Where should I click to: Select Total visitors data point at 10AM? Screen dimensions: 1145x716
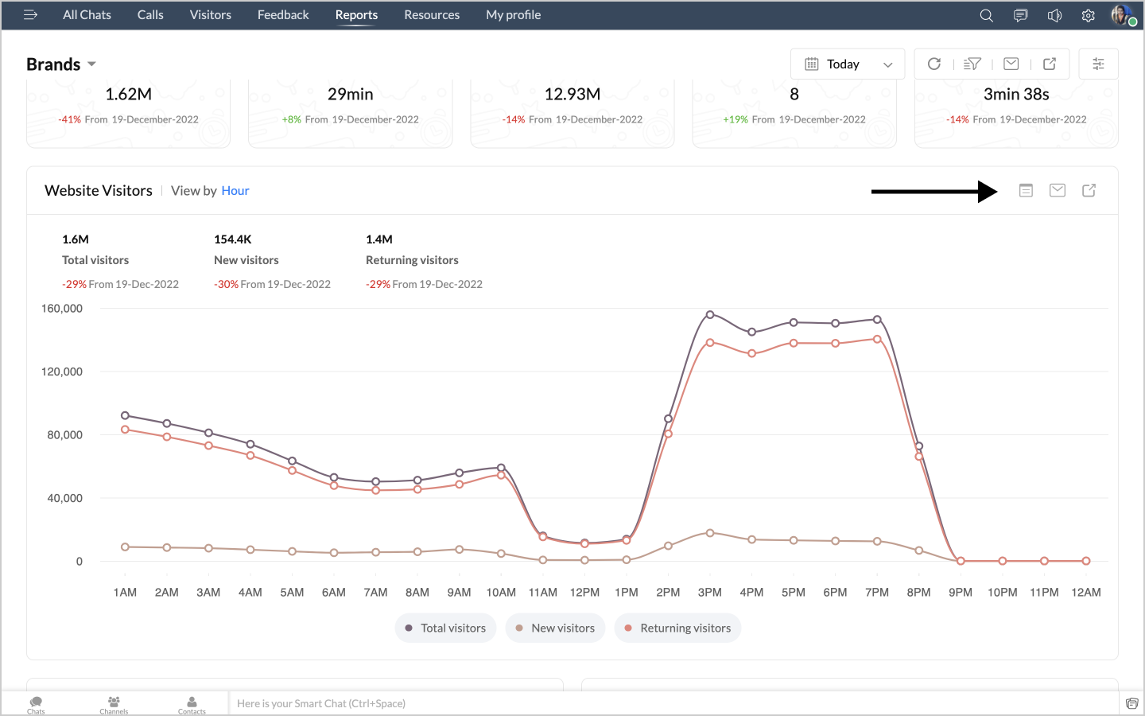coord(501,468)
